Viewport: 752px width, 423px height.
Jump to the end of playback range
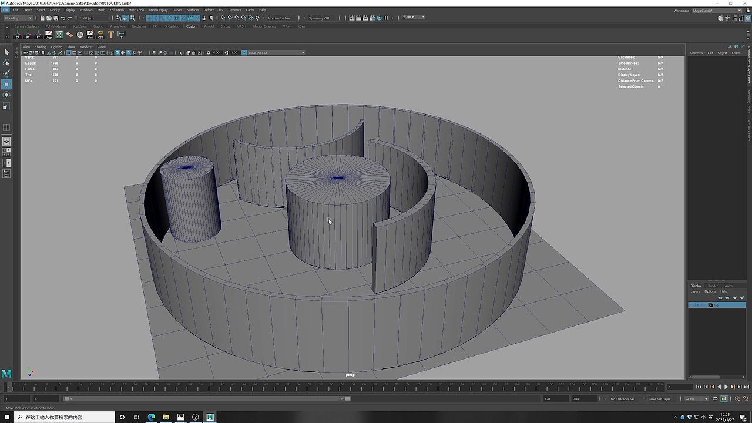click(746, 387)
